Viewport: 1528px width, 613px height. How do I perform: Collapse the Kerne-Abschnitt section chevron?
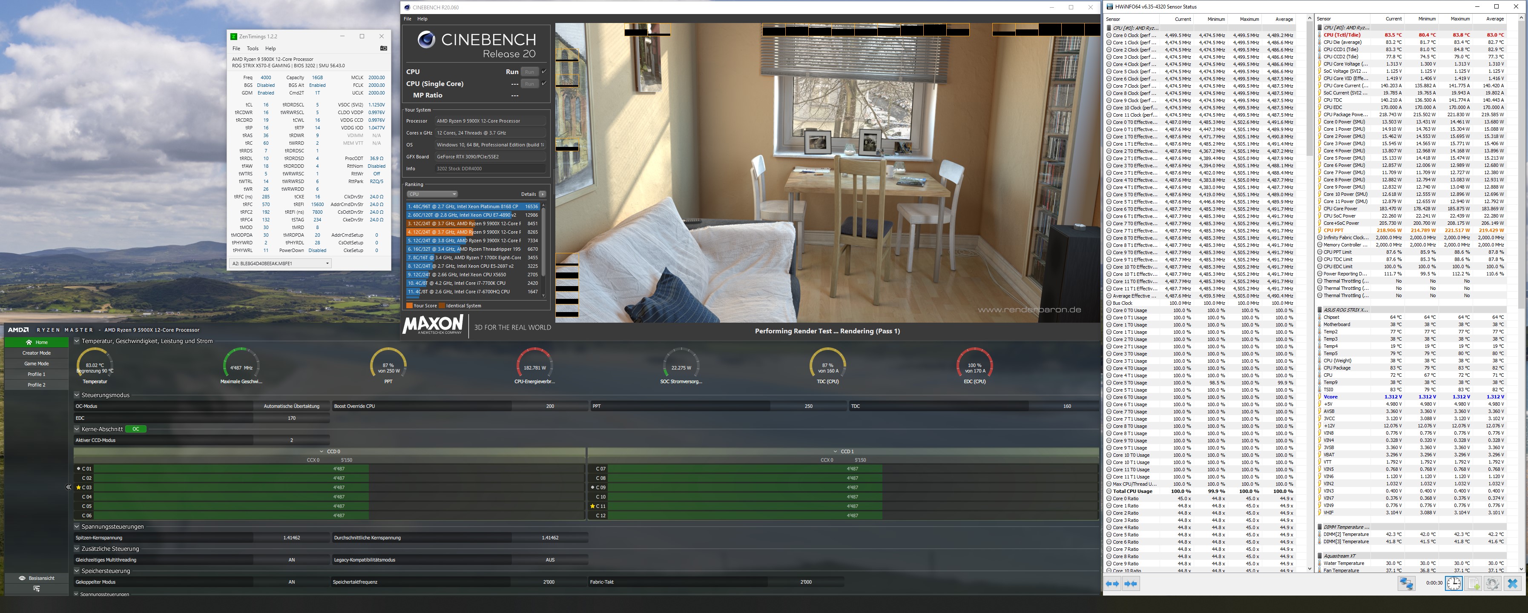(77, 429)
